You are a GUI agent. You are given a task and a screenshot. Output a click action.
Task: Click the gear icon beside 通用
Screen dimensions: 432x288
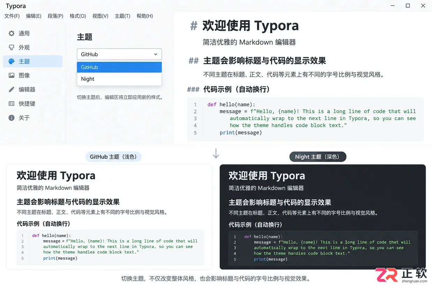12,34
